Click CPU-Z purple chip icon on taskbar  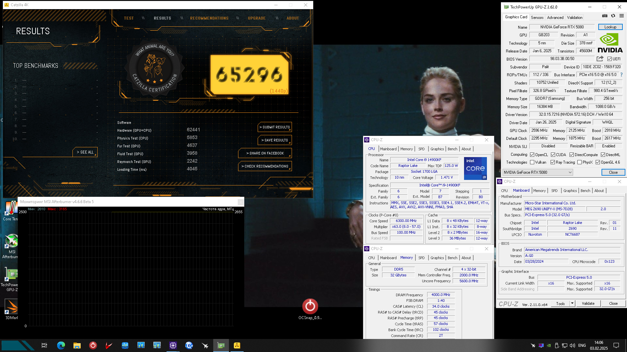click(x=173, y=345)
